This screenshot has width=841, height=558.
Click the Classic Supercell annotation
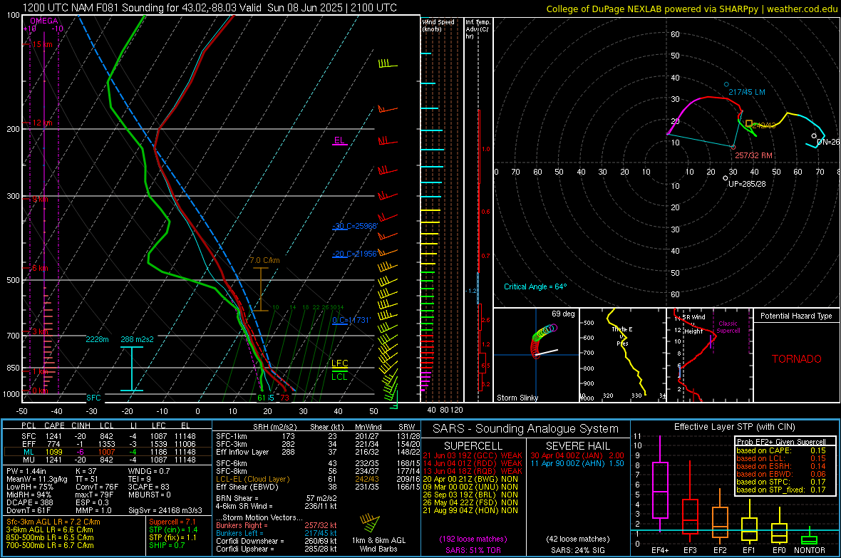point(728,327)
